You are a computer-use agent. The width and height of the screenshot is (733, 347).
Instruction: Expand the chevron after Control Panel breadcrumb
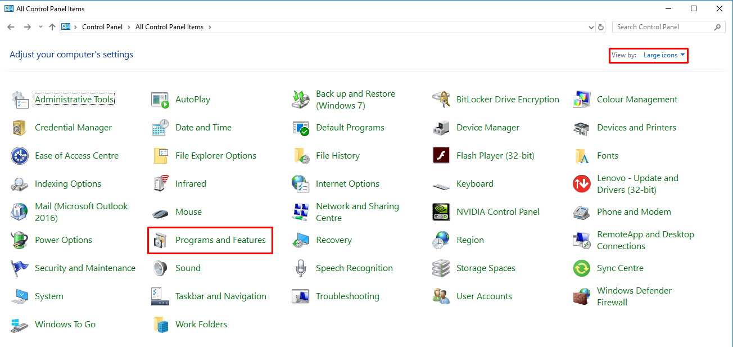click(x=128, y=27)
